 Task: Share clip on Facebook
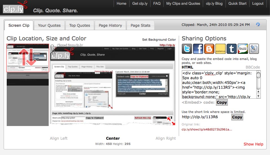tap(198, 49)
